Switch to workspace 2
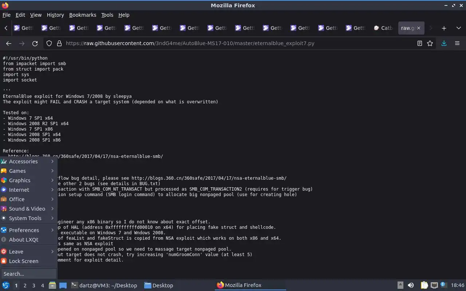Screen dimensions: 466x291 click(25, 286)
